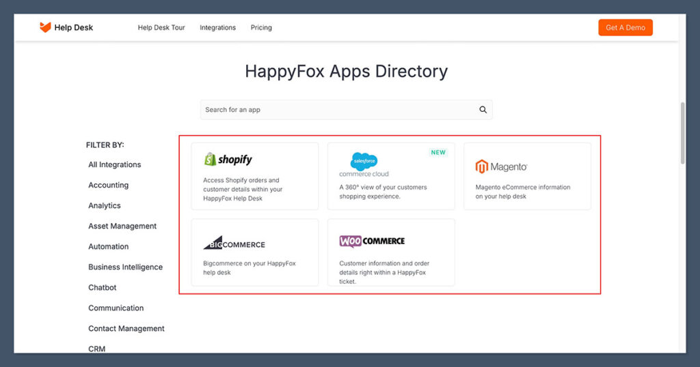Click the FILTER BY: label
This screenshot has height=367, width=700.
point(105,145)
